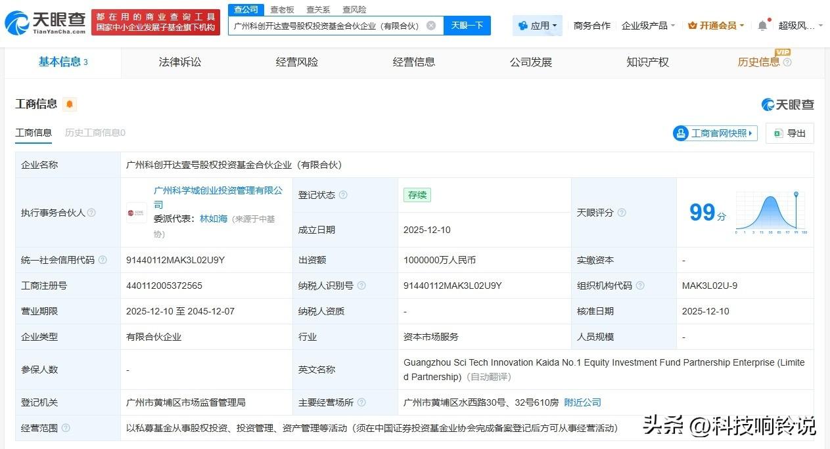Switch to the 知识产权 tab
Image resolution: width=830 pixels, height=449 pixels.
click(647, 62)
